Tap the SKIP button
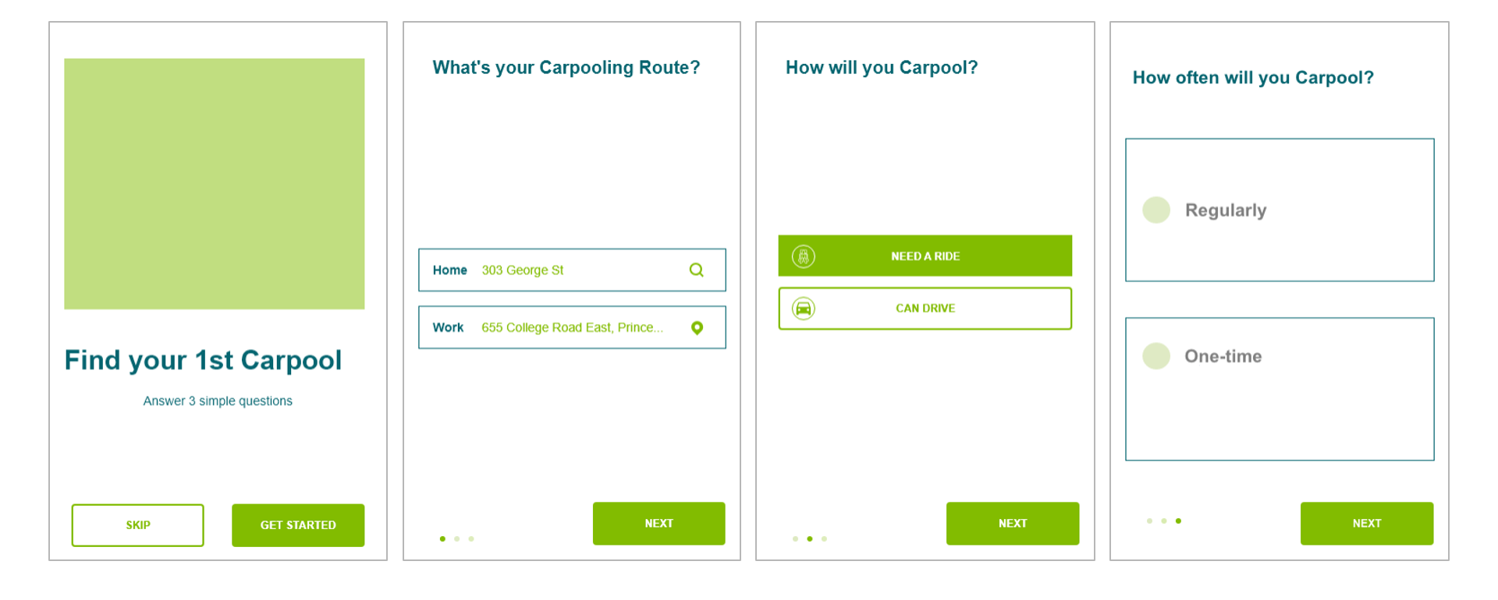This screenshot has width=1498, height=600. [x=138, y=525]
